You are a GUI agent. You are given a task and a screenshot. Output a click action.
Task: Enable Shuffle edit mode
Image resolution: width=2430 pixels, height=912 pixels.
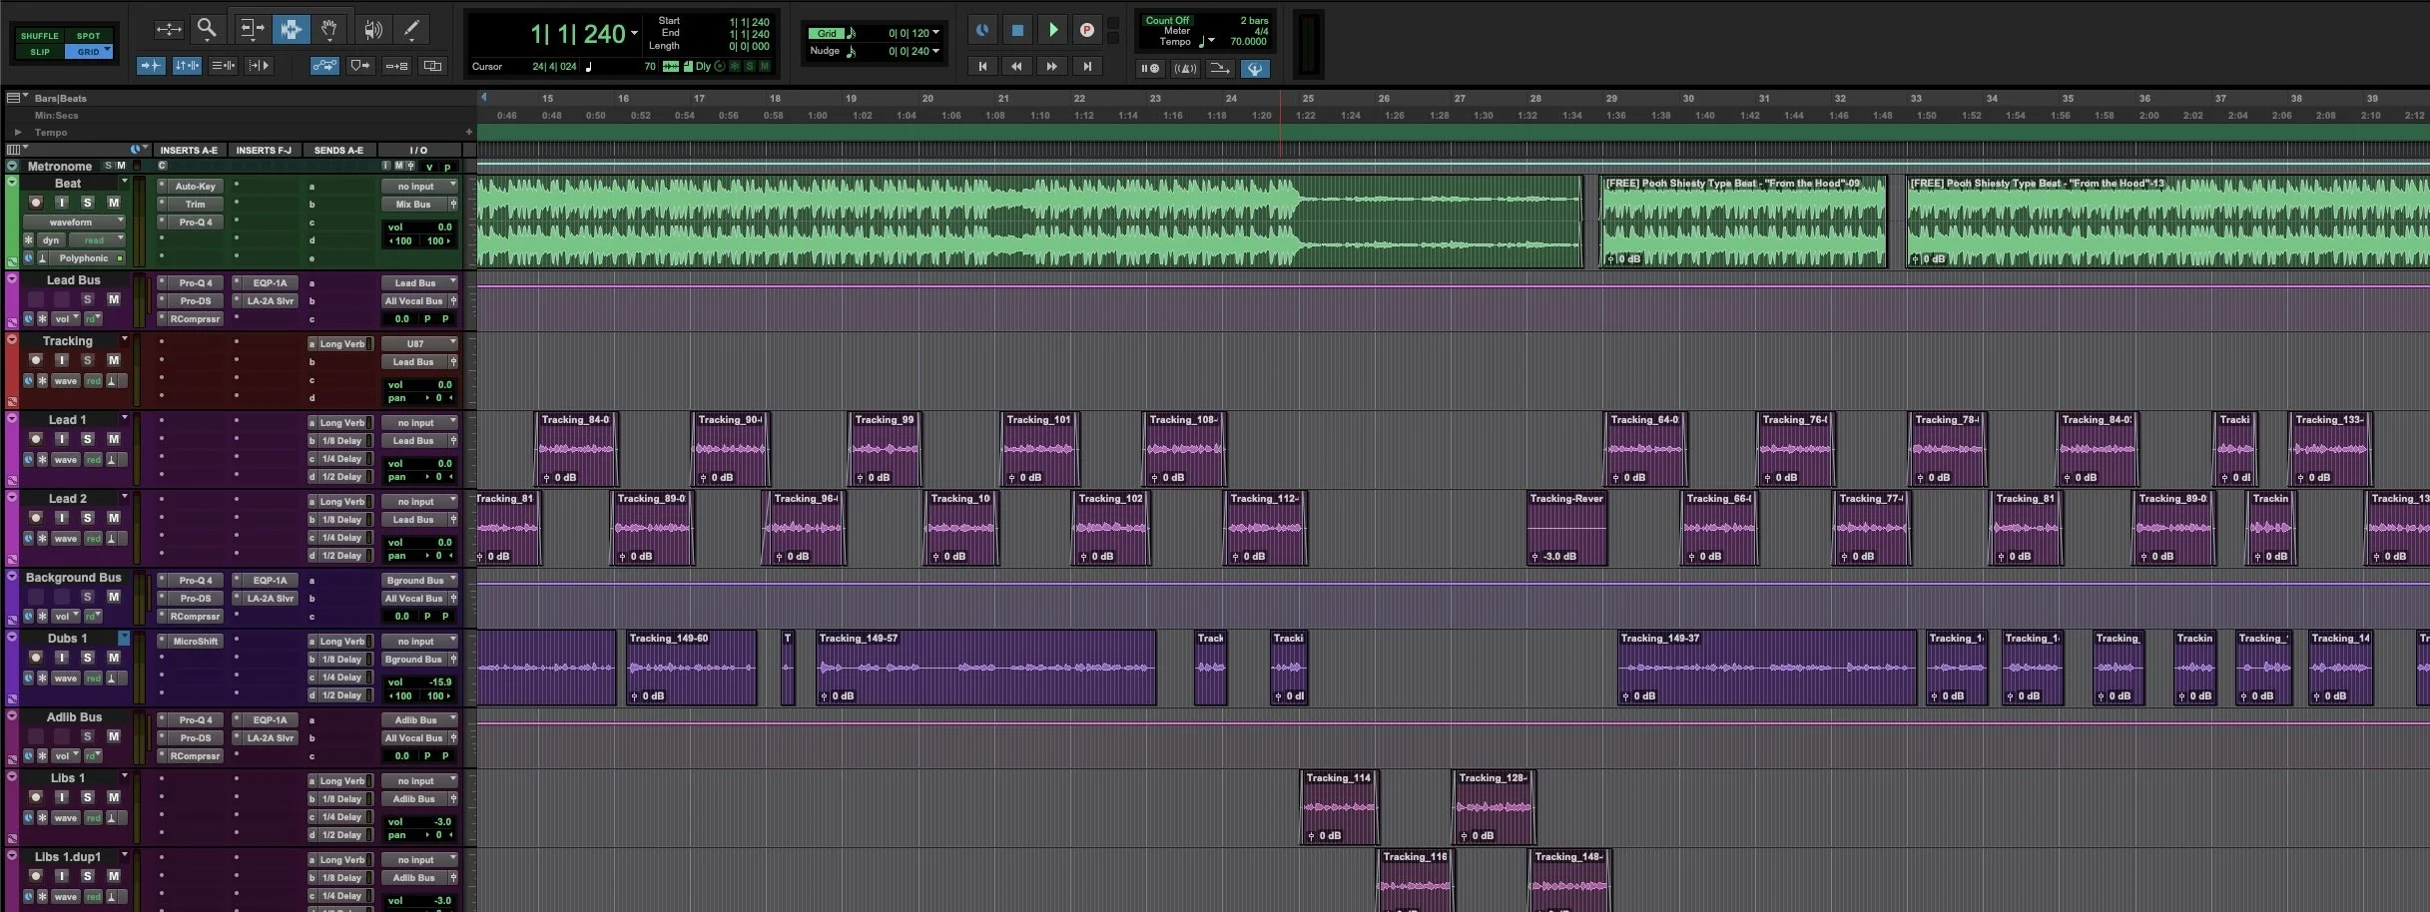[40, 36]
